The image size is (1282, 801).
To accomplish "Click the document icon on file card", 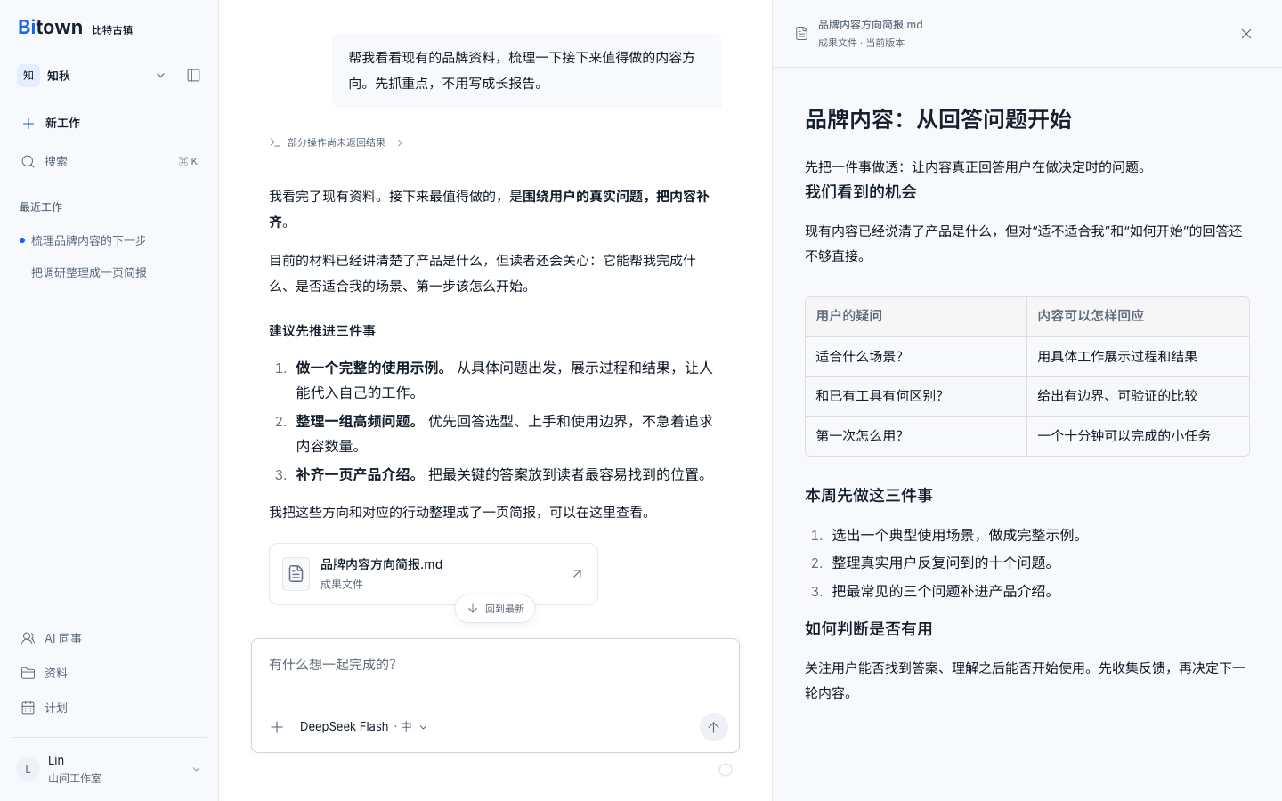I will (x=296, y=574).
